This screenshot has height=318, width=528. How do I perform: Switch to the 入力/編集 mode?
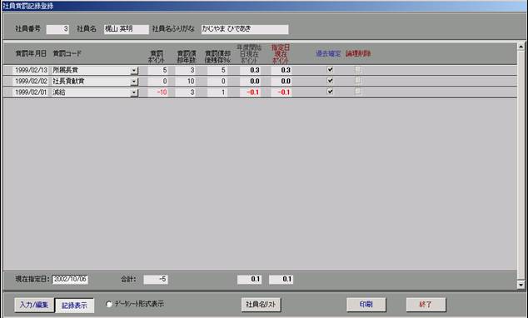(x=34, y=305)
